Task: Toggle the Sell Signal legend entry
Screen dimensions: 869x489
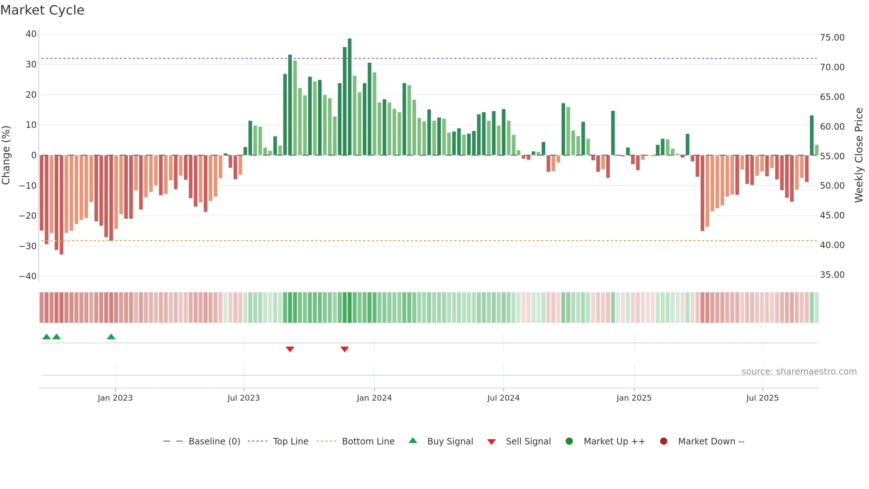Action: pos(519,441)
